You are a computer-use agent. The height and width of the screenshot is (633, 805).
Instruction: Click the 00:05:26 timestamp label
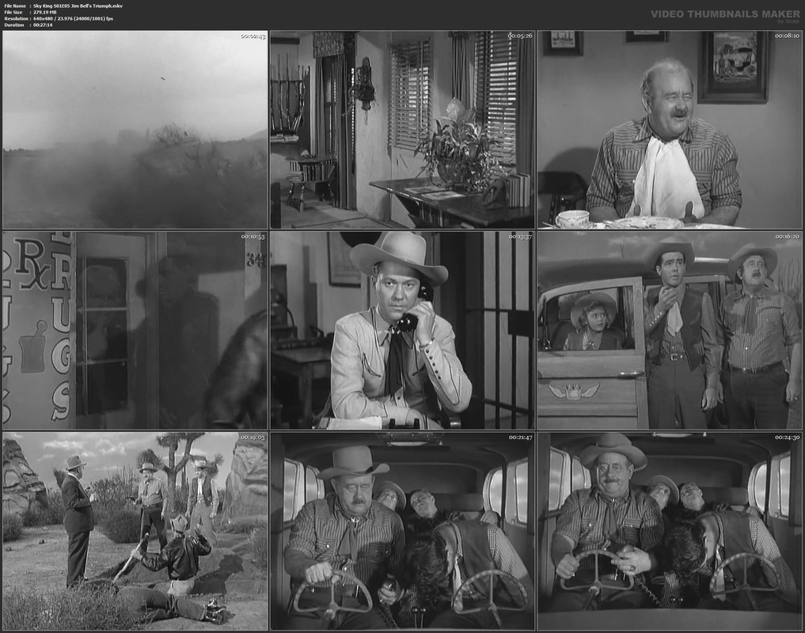click(x=520, y=36)
